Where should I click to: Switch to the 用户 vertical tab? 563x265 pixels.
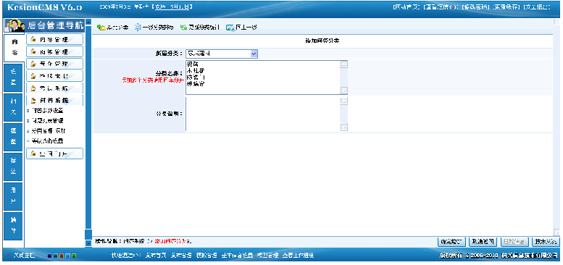pos(13,196)
